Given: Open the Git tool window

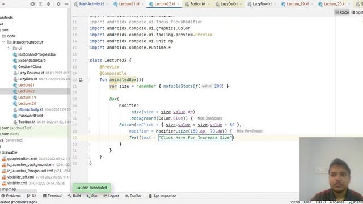Looking at the screenshot, I should pyautogui.click(x=32, y=196).
